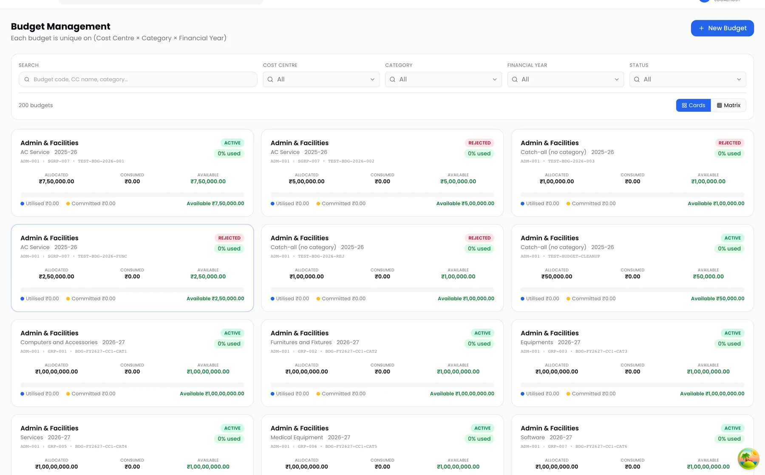
Task: Switch to Cards view
Action: click(693, 105)
